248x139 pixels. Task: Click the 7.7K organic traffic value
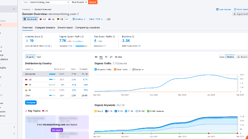coord(63,41)
